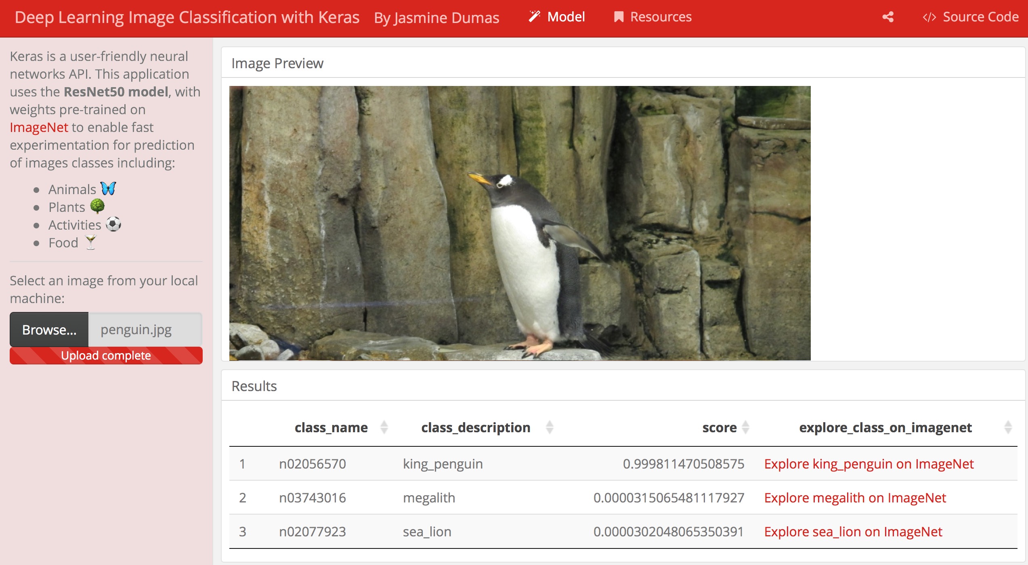Viewport: 1028px width, 565px height.
Task: Click the bookmark Resources icon
Action: click(x=618, y=17)
